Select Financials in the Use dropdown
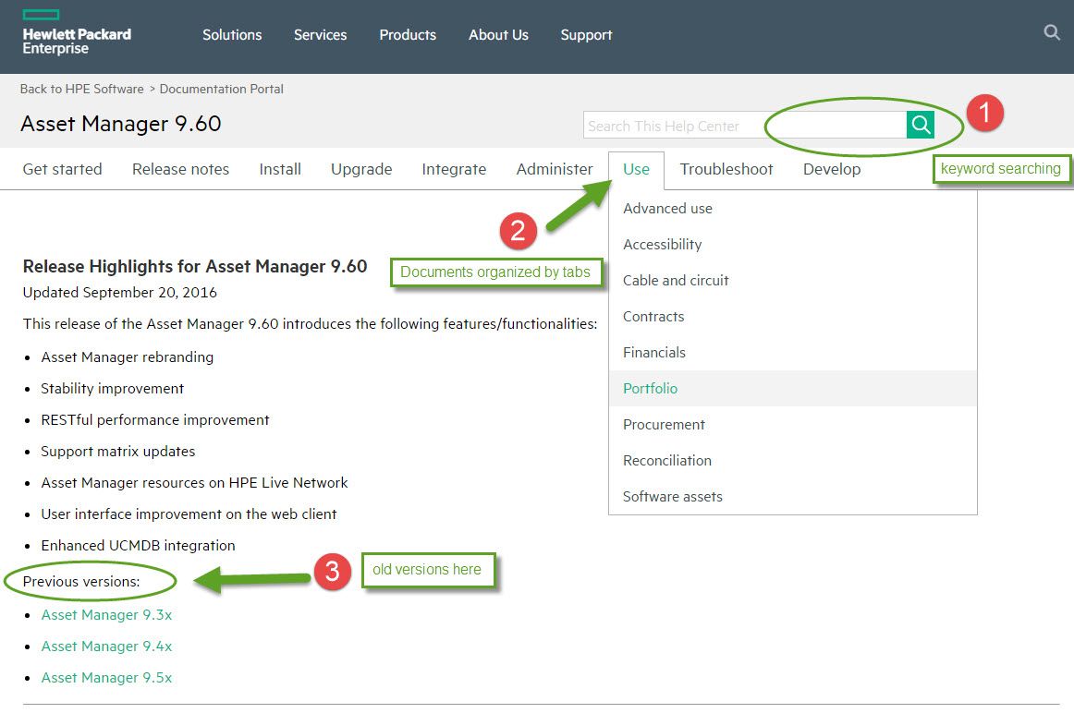This screenshot has width=1074, height=713. point(792,353)
